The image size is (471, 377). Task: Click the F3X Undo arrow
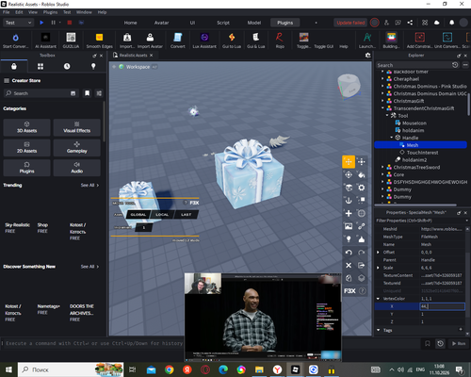349,253
